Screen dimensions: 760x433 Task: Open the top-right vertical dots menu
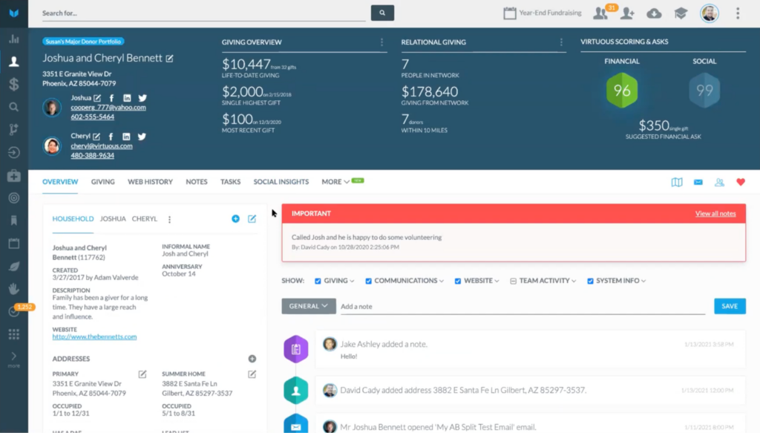coord(738,13)
